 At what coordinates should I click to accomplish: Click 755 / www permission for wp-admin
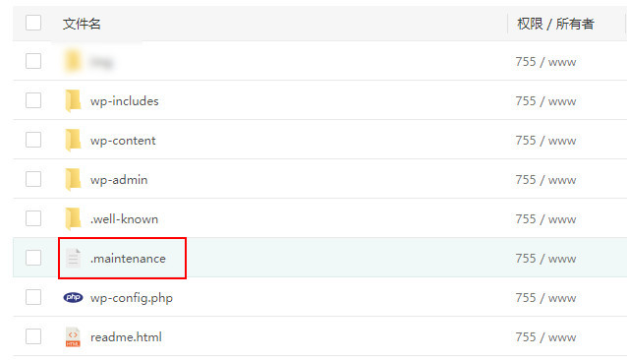tap(545, 180)
